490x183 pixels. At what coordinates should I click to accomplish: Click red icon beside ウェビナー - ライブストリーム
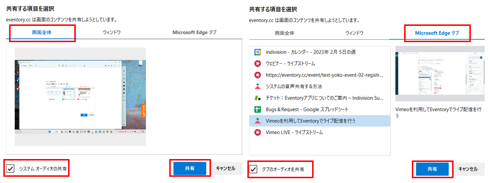coord(257,63)
